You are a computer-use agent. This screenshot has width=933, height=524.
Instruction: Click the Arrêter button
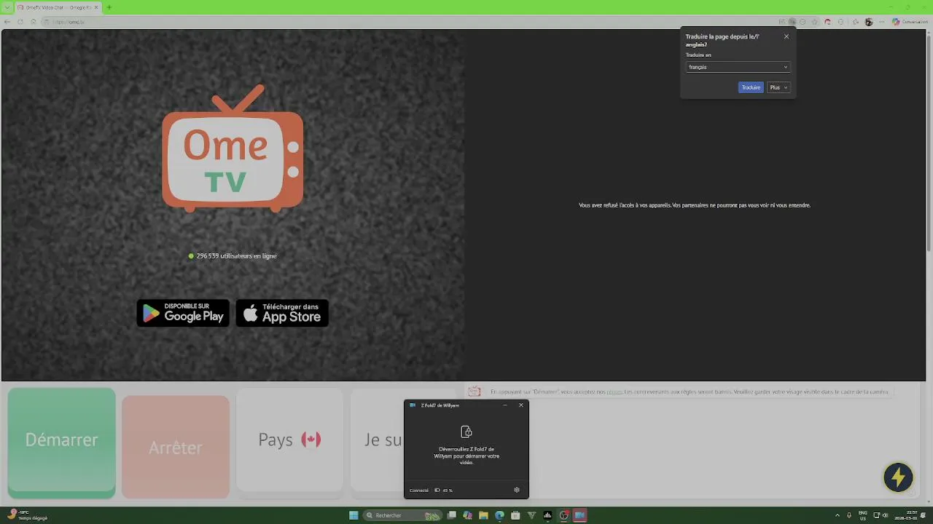point(176,447)
